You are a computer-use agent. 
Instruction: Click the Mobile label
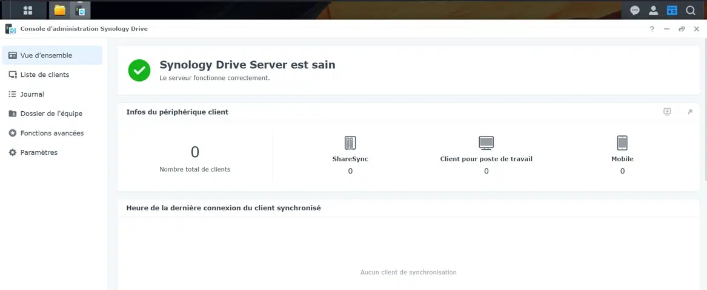point(622,159)
